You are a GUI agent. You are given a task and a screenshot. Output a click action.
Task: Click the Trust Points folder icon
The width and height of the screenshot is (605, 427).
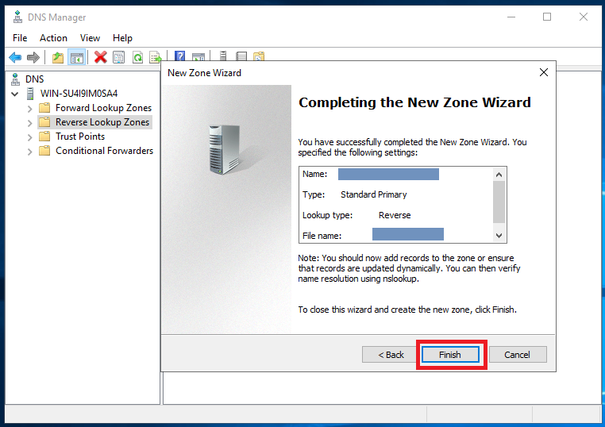pos(44,137)
